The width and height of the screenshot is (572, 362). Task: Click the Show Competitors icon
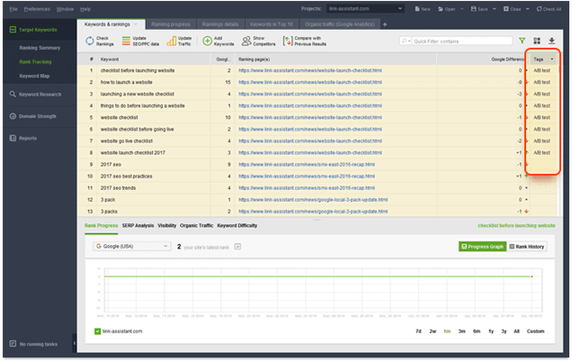(246, 41)
